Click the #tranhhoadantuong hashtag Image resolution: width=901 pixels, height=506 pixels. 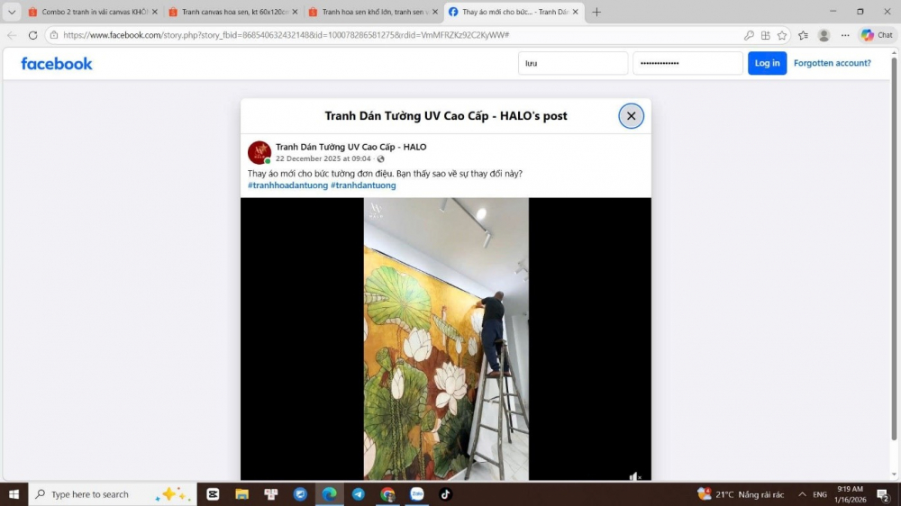click(x=287, y=185)
